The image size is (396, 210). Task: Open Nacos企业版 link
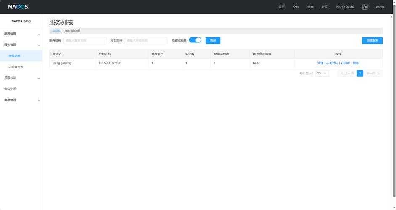tap(345, 7)
